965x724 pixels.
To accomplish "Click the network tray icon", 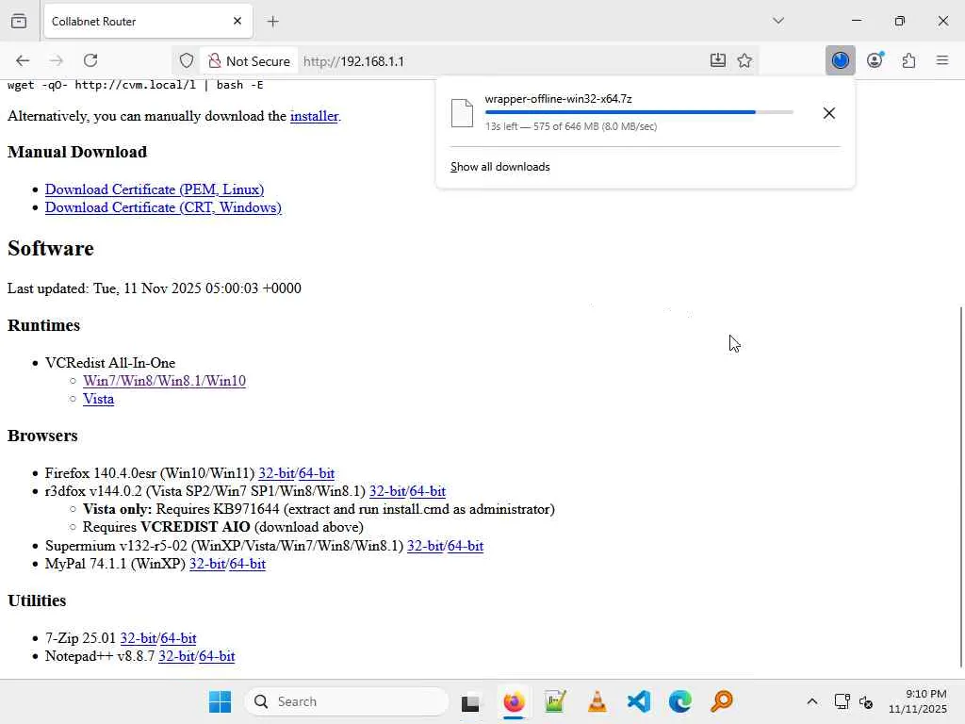I will point(842,701).
